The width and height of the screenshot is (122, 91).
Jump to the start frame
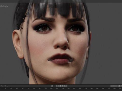tap(56, 86)
